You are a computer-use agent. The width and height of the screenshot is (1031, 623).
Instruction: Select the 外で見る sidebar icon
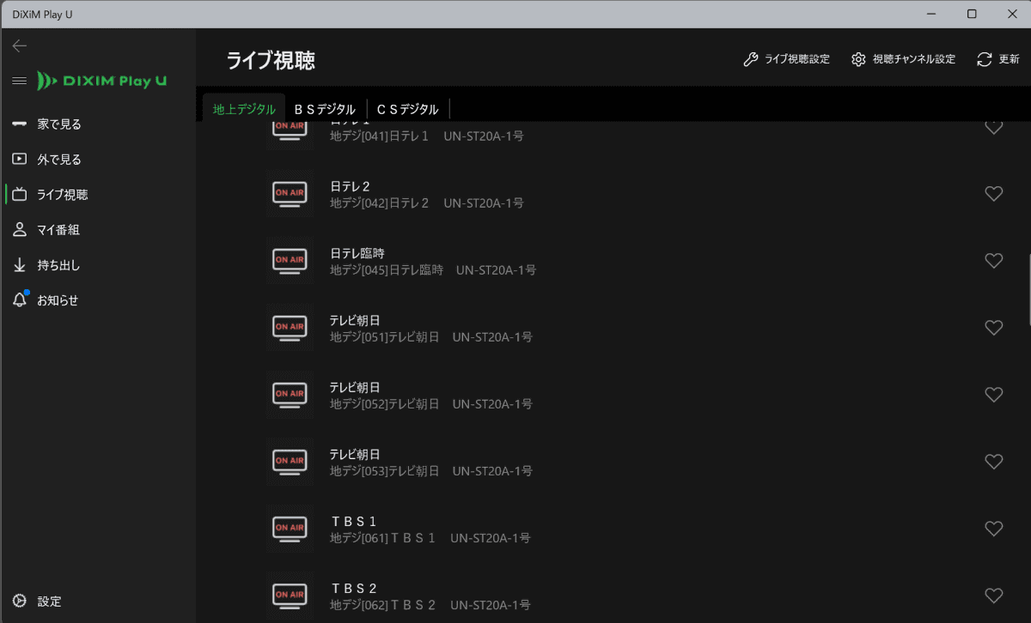tap(19, 159)
